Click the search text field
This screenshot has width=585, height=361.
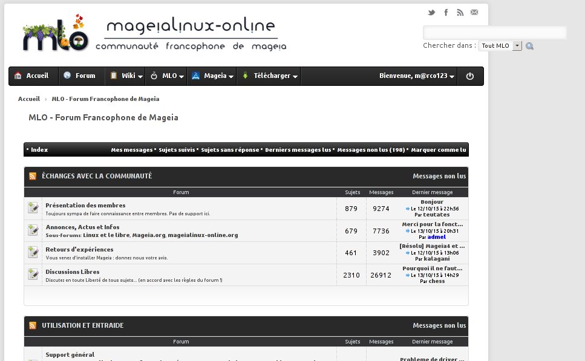[x=495, y=33]
